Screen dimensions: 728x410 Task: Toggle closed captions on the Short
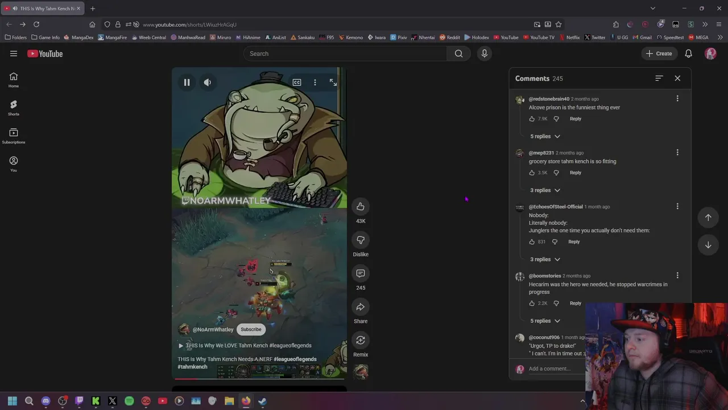(x=297, y=83)
